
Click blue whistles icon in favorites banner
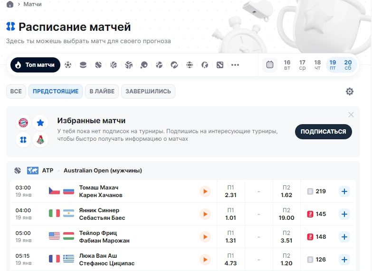tap(23, 140)
